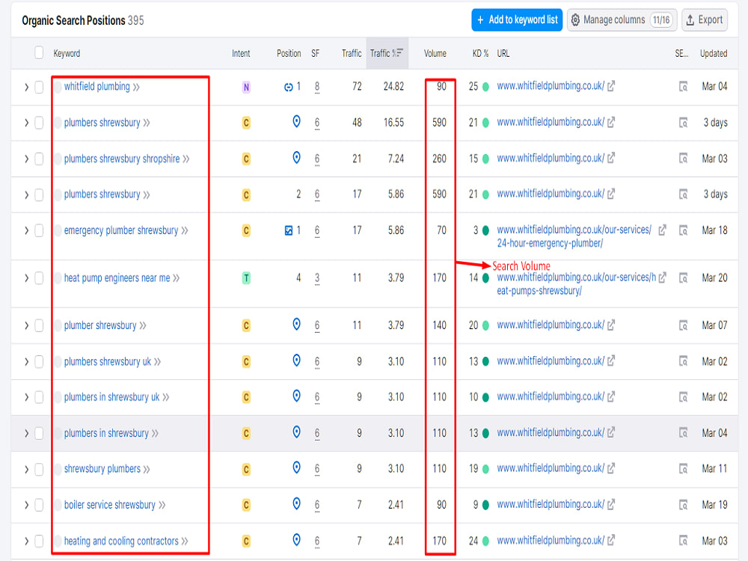
Task: Sort by Volume column header
Action: pyautogui.click(x=435, y=53)
